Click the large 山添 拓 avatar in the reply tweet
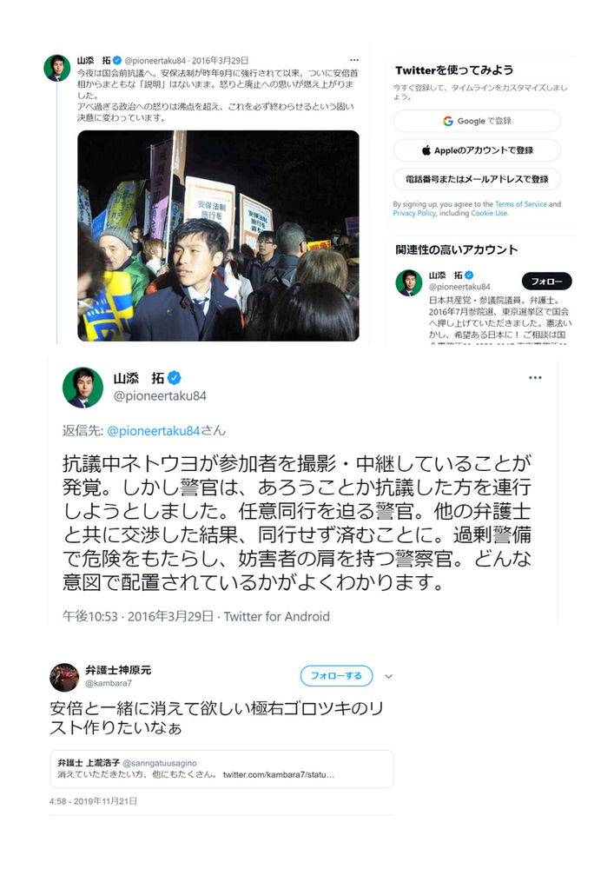The height and width of the screenshot is (869, 614). coord(83,388)
